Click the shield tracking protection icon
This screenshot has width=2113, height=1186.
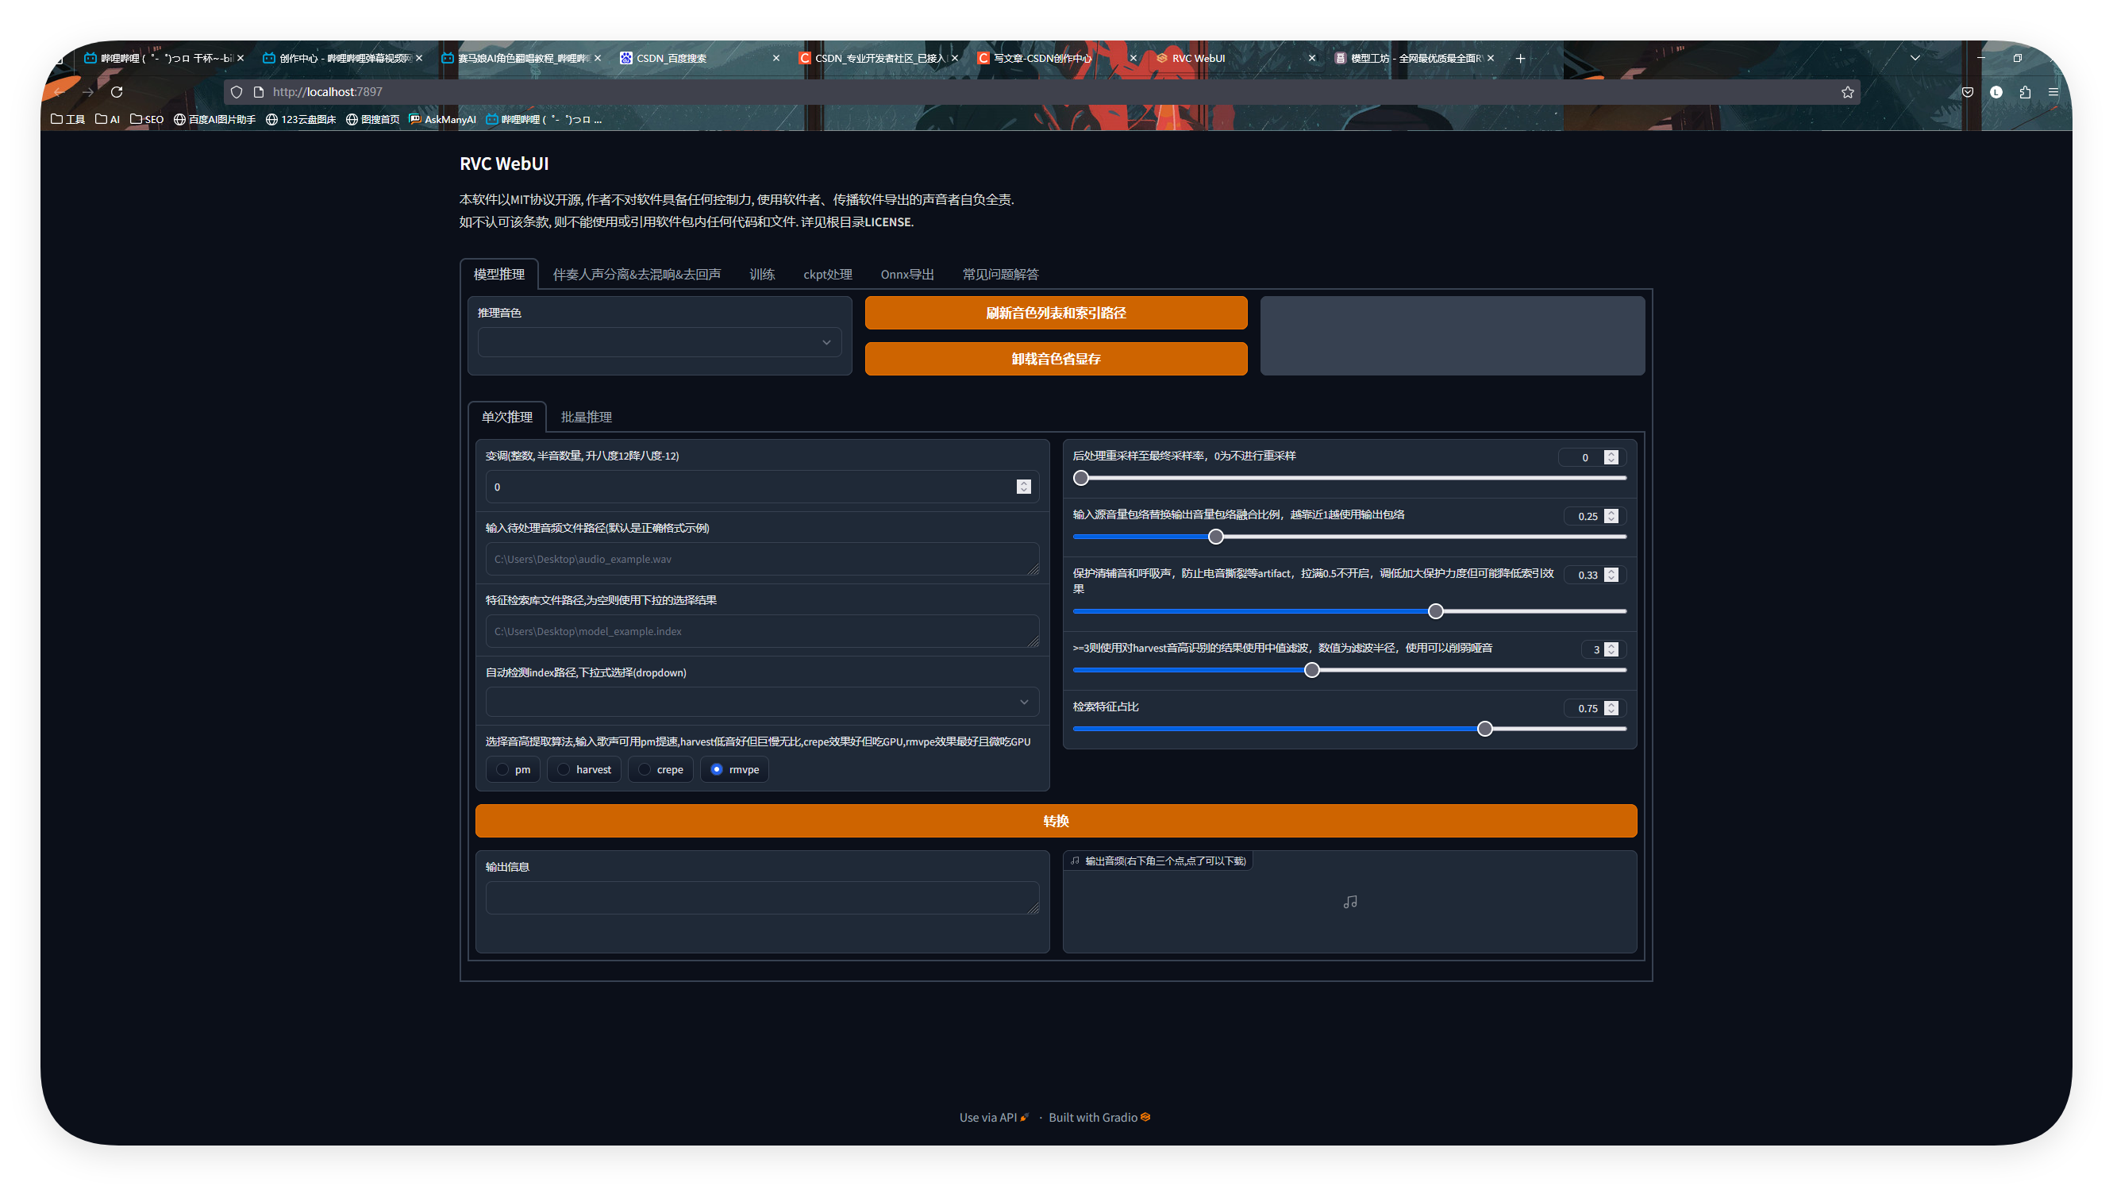(237, 92)
